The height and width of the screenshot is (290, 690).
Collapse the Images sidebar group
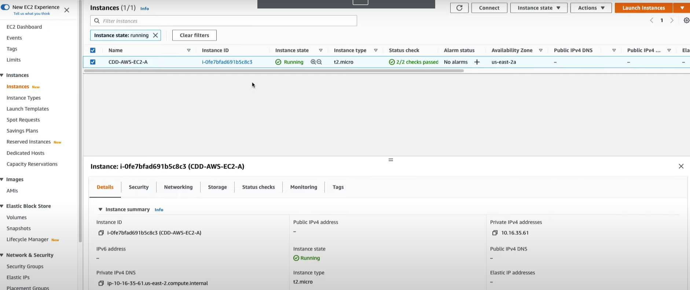click(x=2, y=179)
